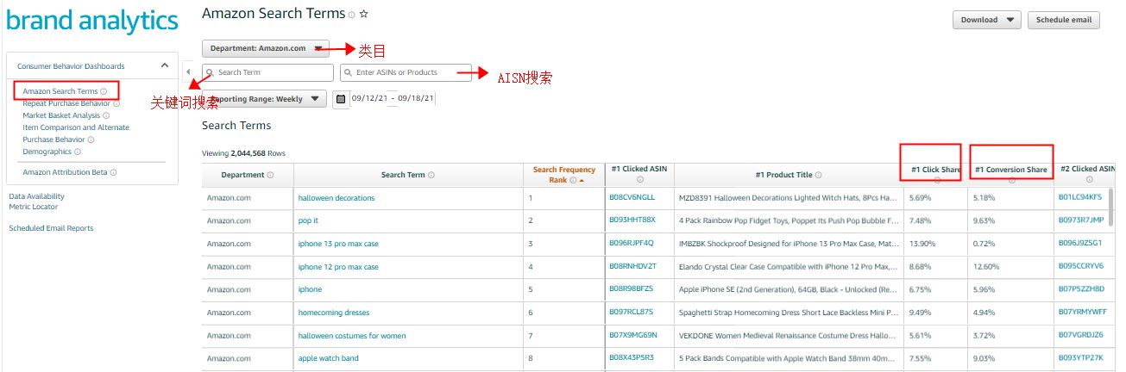Click info icon in Search Frequency Rank header
The width and height of the screenshot is (1126, 372).
573,181
